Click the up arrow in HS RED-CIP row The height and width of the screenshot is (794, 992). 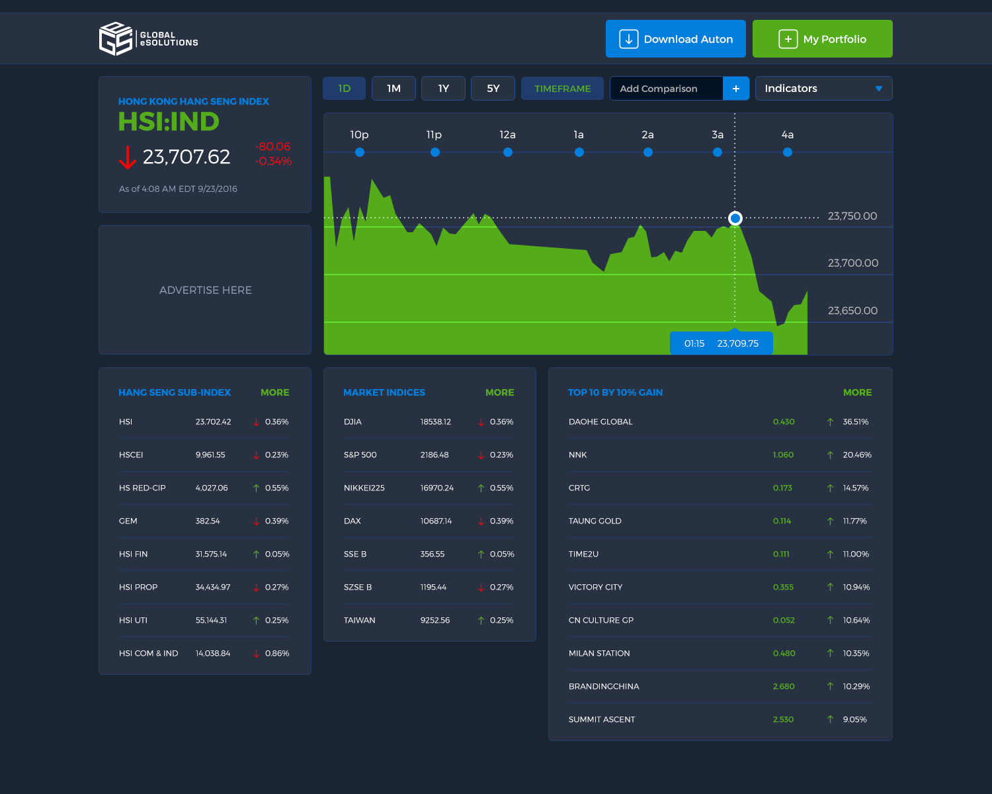[256, 488]
